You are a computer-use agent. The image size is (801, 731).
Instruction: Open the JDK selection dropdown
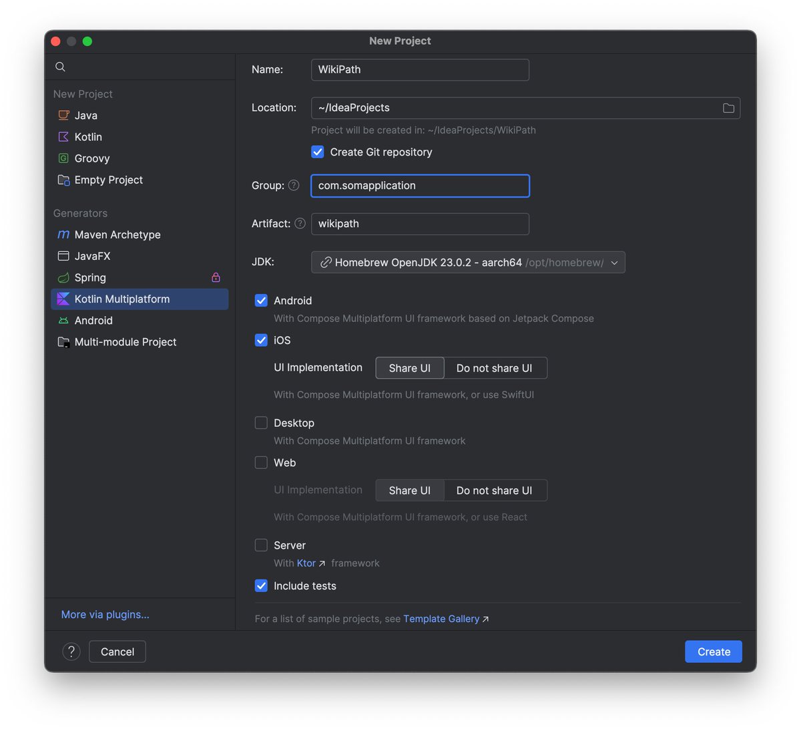[467, 262]
